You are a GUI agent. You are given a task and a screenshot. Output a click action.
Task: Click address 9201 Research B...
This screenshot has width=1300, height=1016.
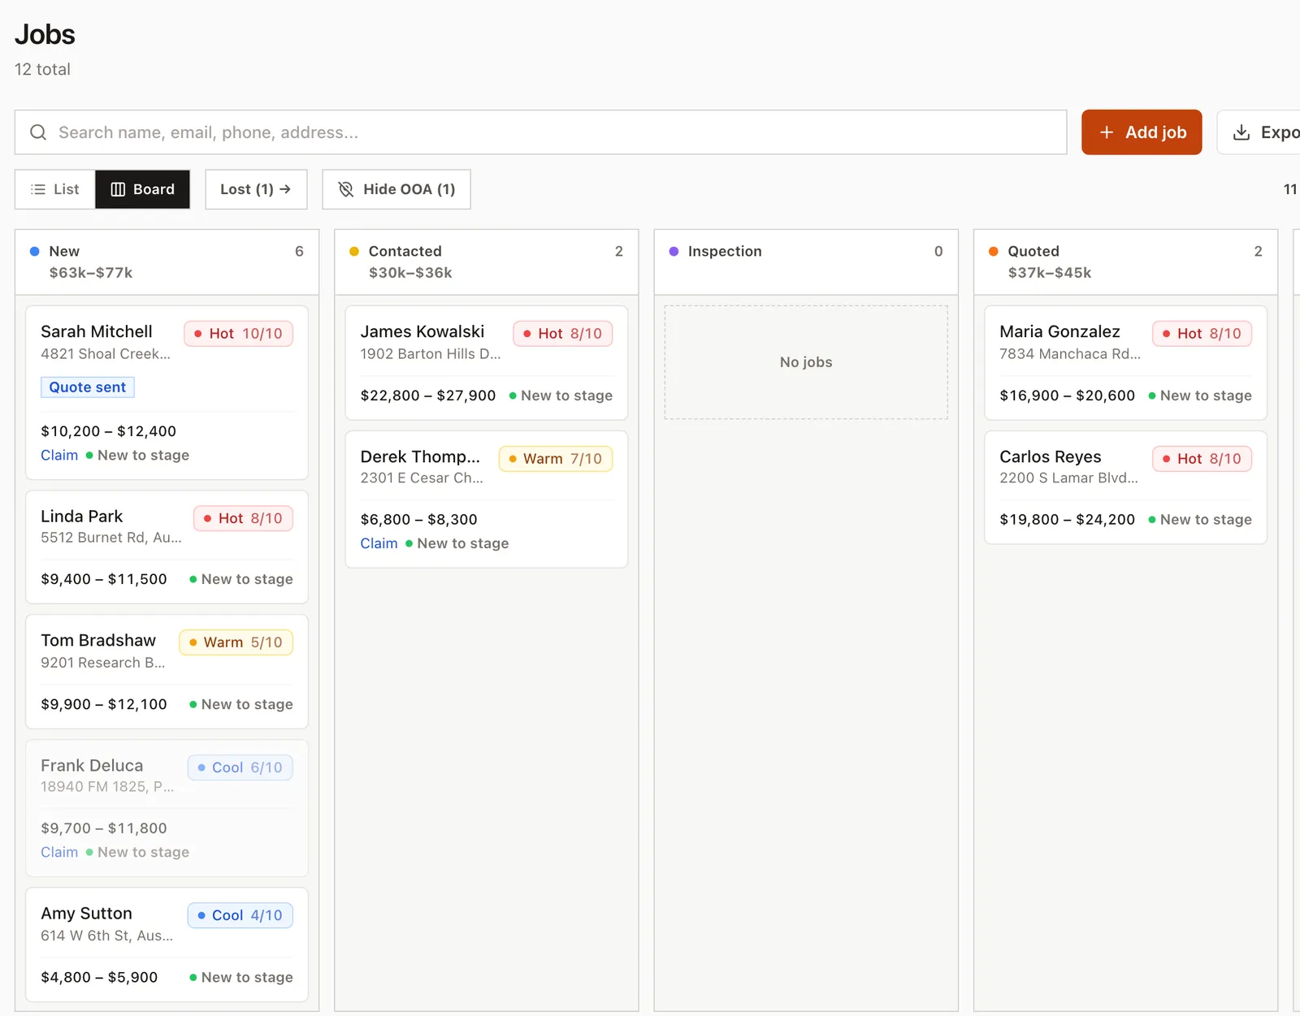(x=103, y=663)
